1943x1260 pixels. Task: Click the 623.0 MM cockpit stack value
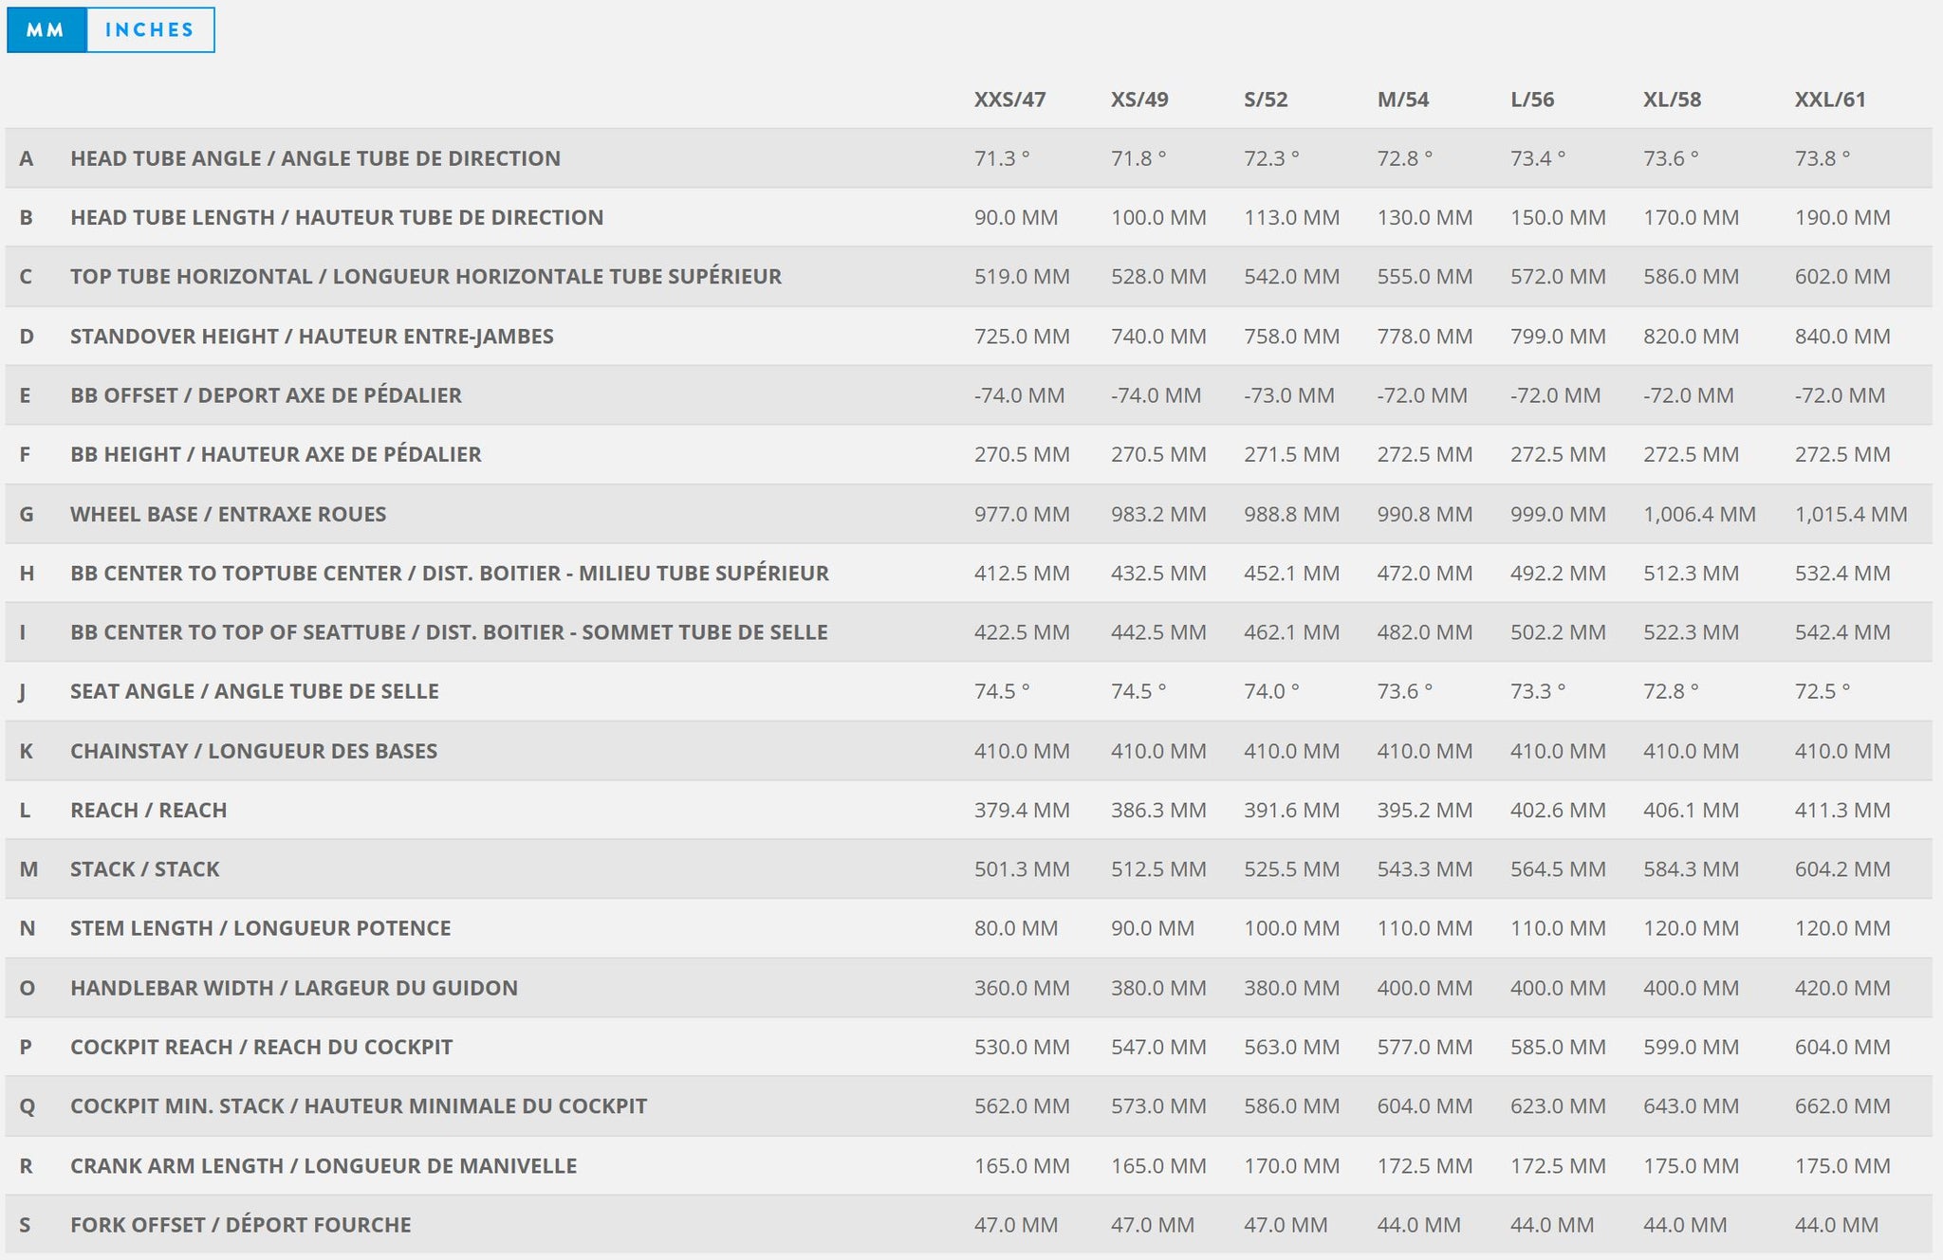tap(1558, 1105)
